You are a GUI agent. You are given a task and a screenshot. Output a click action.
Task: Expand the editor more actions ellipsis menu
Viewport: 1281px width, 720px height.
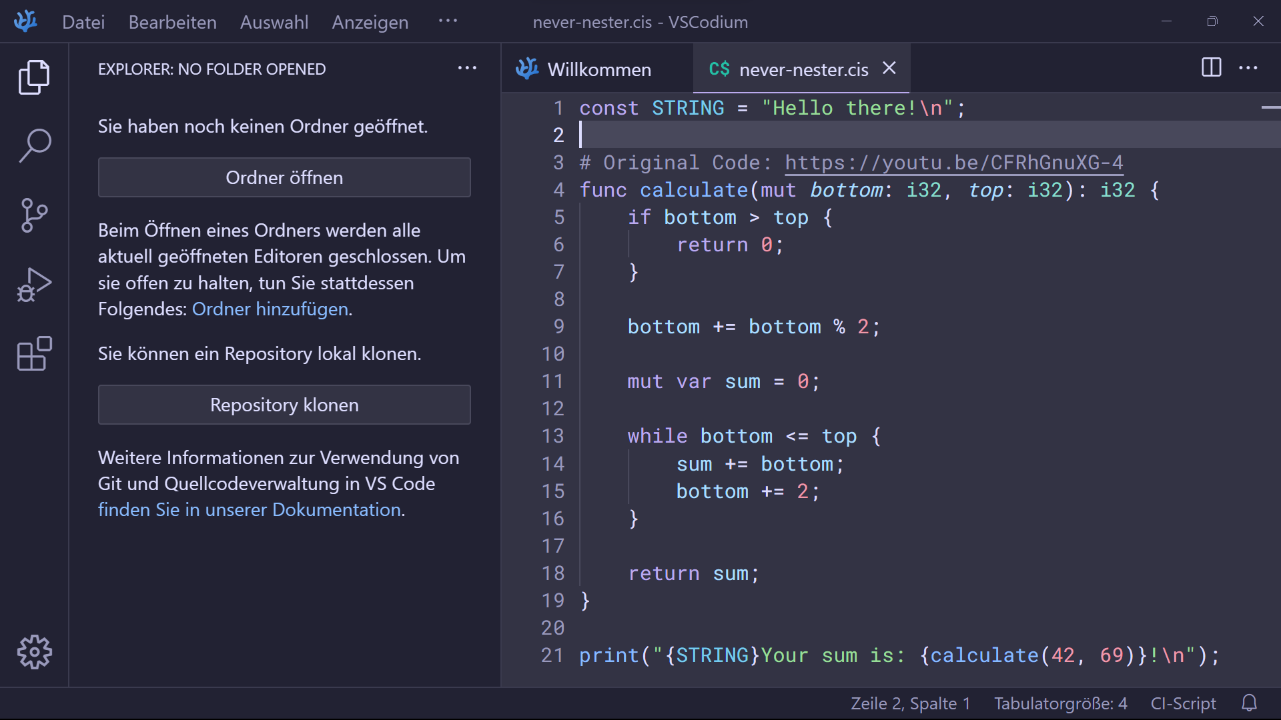pos(1248,68)
